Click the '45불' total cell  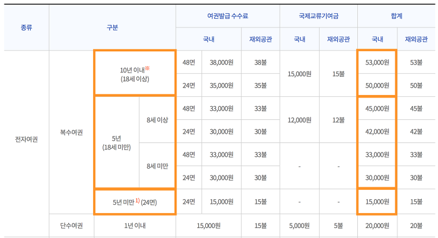(x=416, y=108)
